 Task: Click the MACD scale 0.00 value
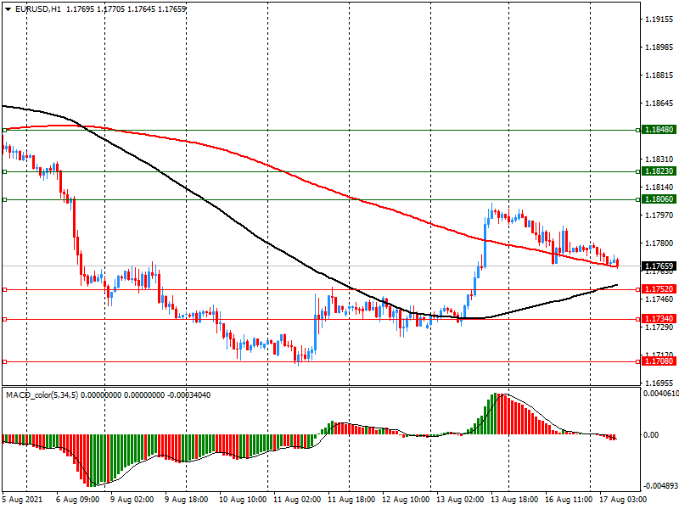click(651, 434)
